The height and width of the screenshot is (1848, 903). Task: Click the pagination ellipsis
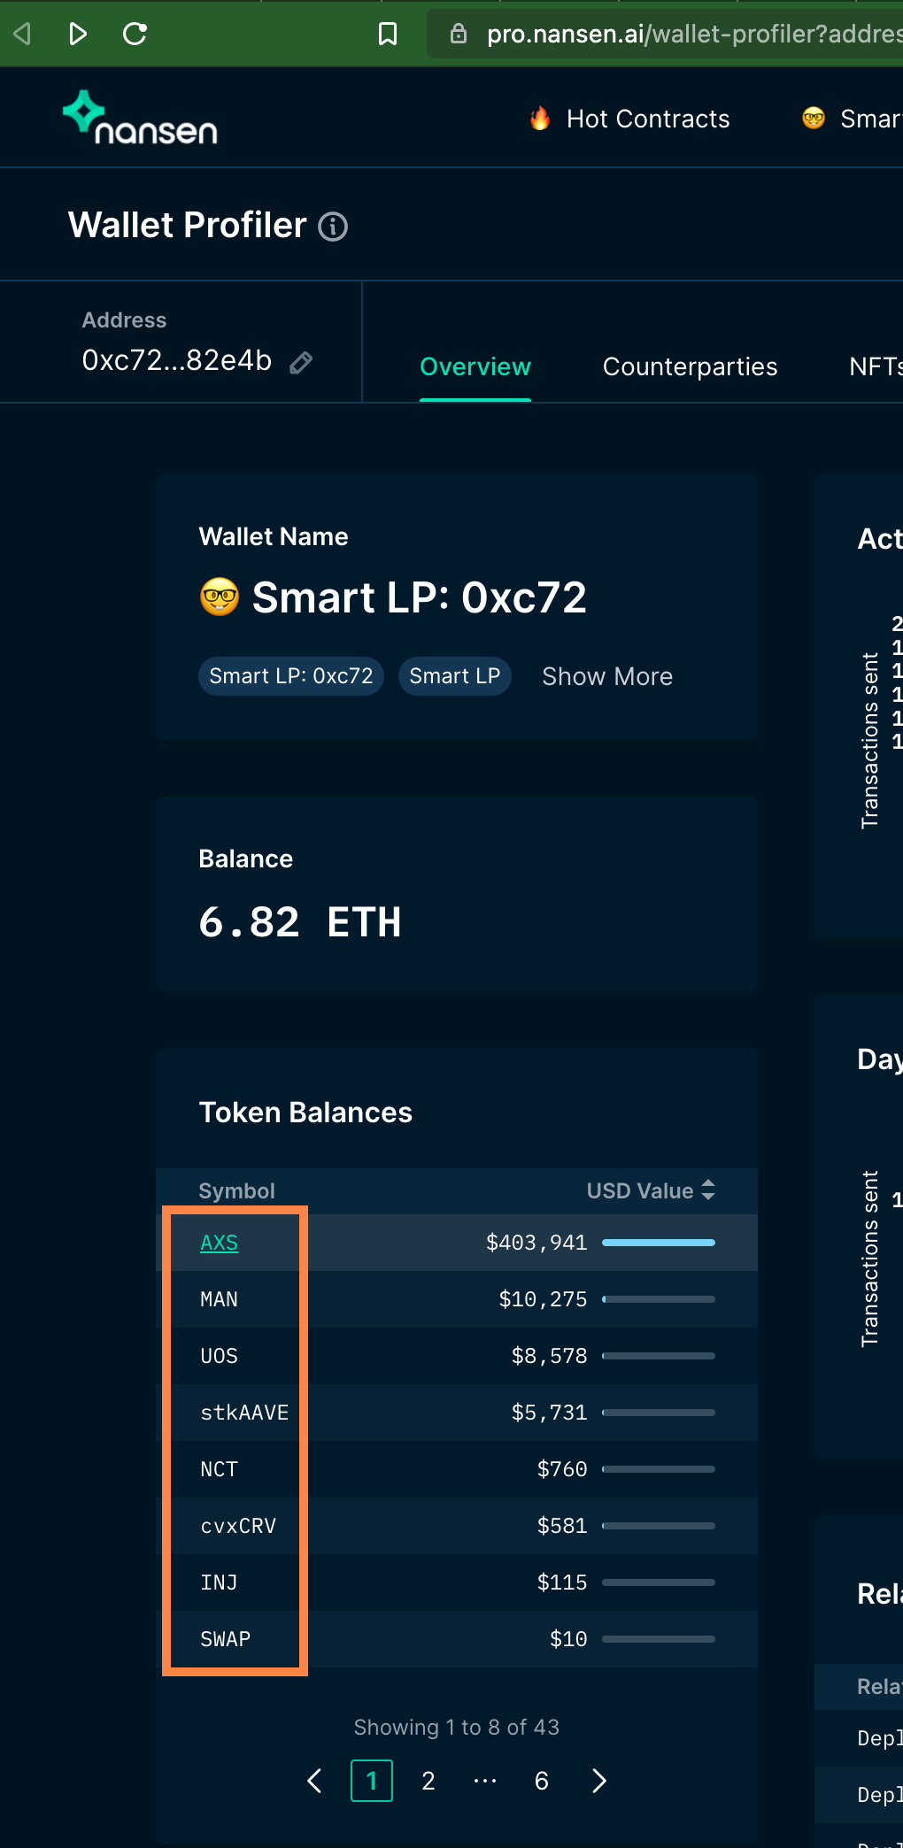coord(485,1781)
